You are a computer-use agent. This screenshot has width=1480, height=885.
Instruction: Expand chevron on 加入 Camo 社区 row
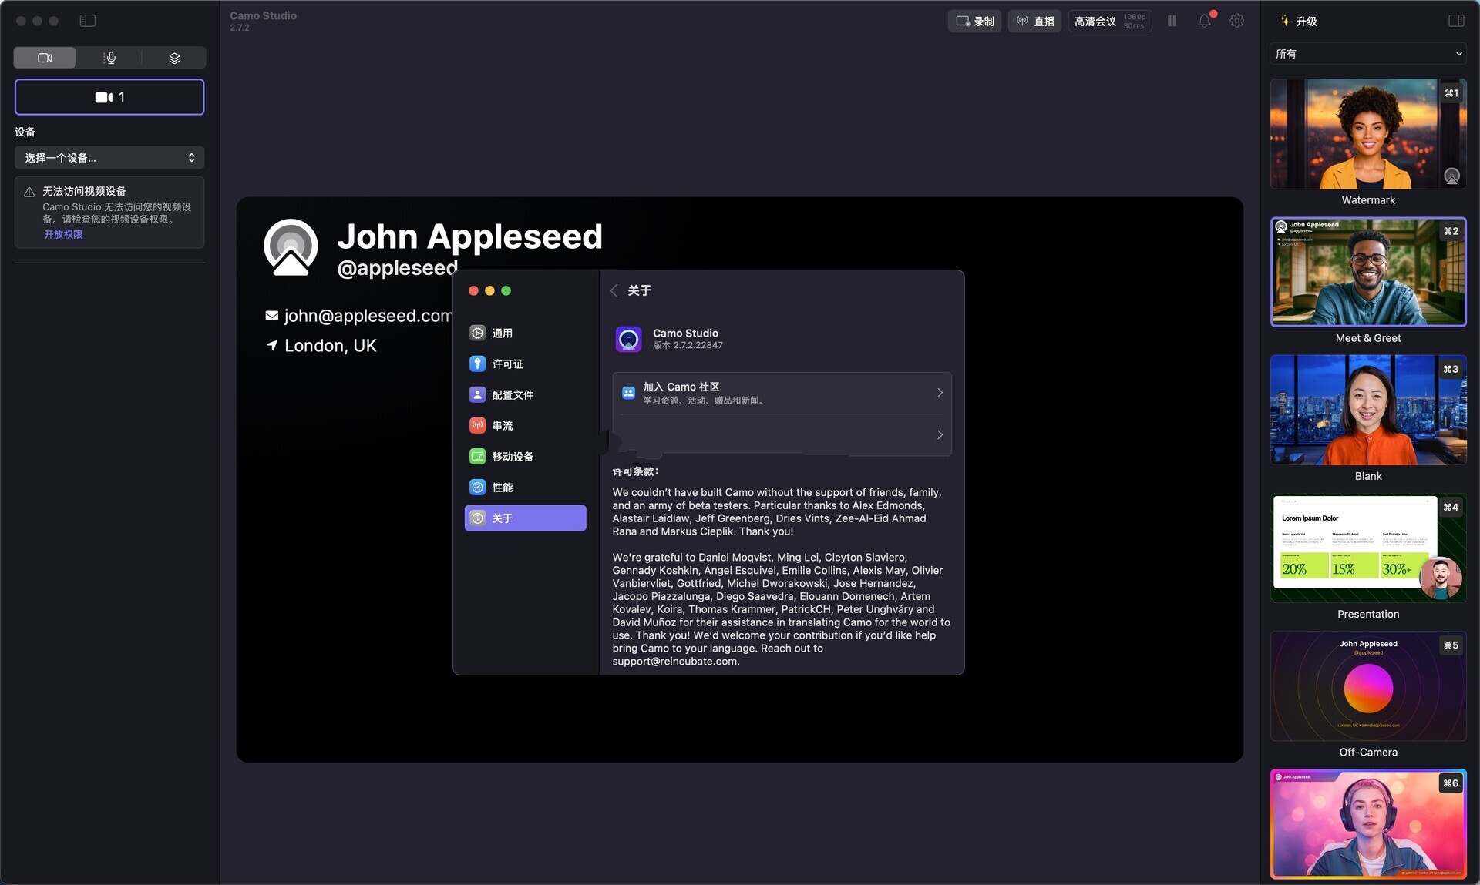pyautogui.click(x=940, y=393)
